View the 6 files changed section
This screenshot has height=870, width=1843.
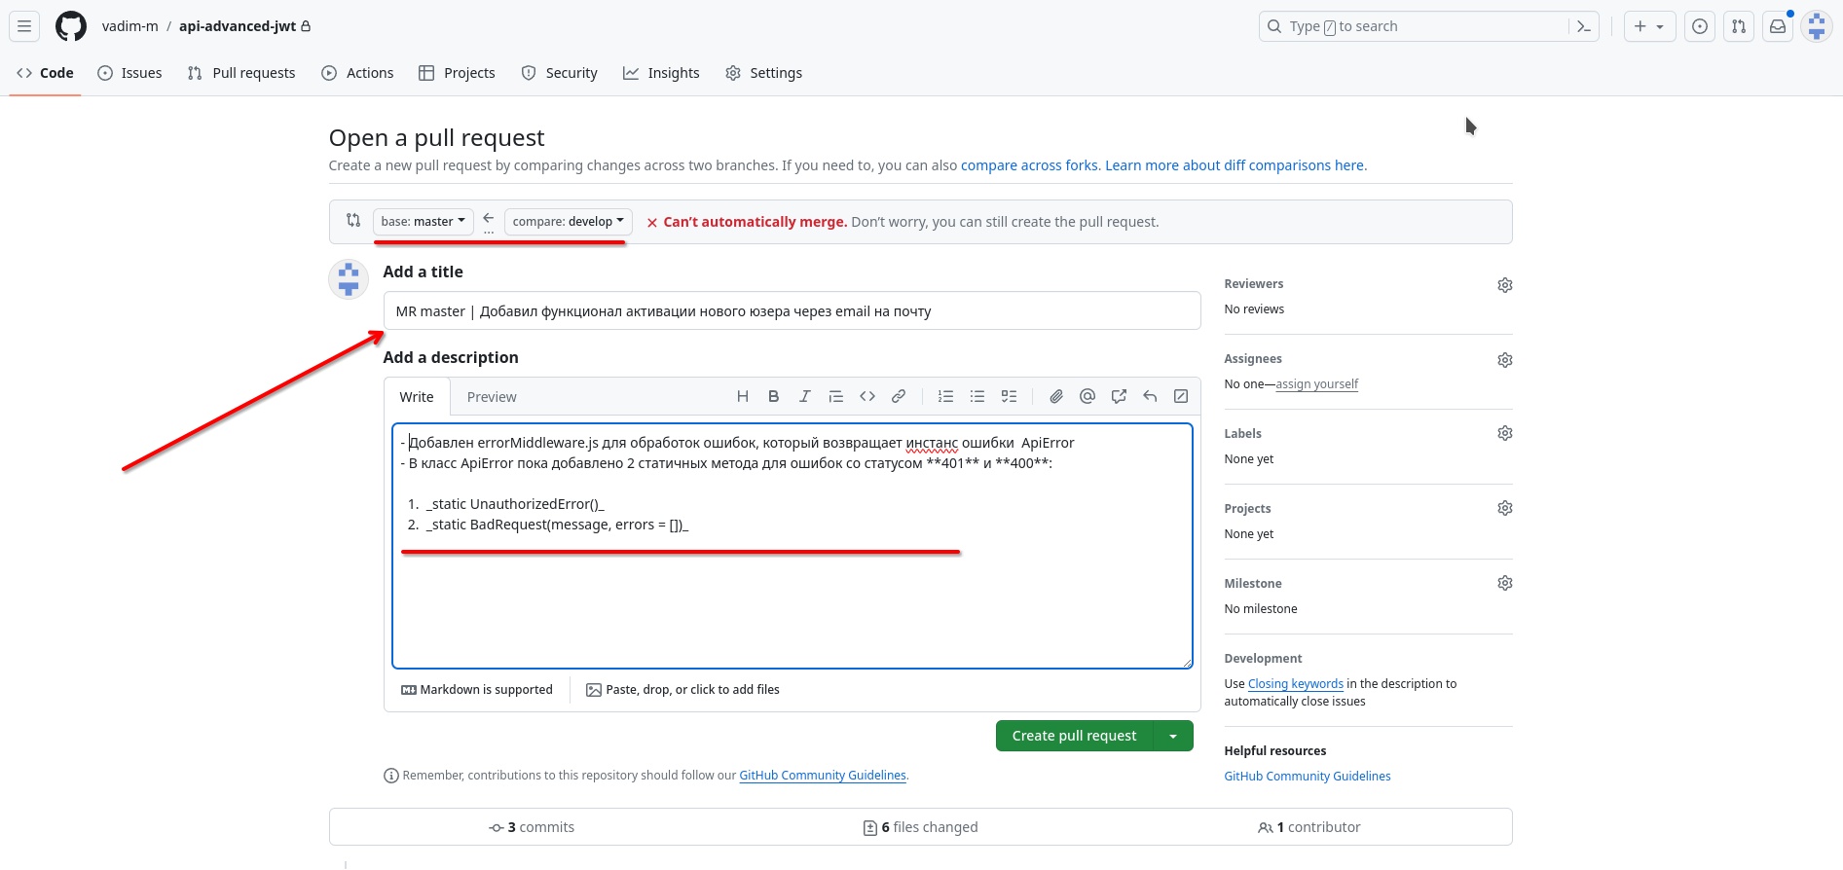[x=920, y=827]
